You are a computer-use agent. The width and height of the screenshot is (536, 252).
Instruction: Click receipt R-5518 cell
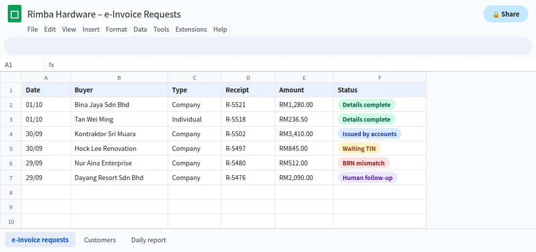click(249, 119)
